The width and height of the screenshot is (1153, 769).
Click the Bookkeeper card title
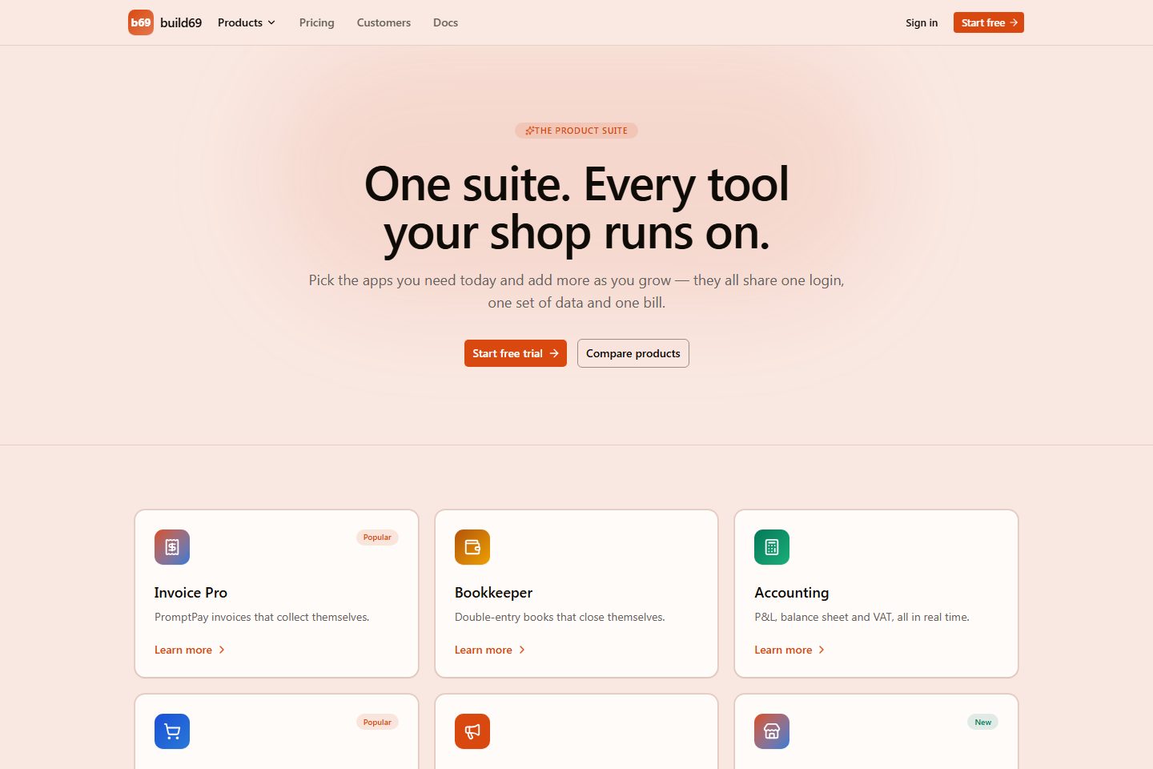coord(493,593)
